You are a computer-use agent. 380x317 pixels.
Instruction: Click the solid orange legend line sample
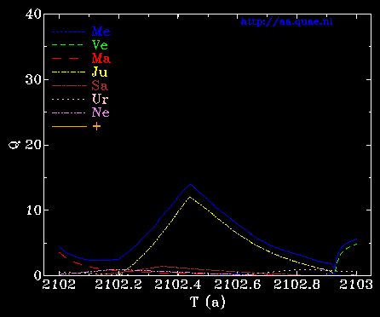point(69,126)
